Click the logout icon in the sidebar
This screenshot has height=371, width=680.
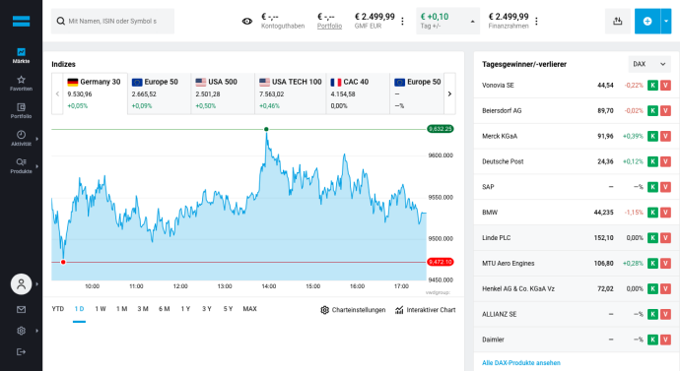pos(21,352)
